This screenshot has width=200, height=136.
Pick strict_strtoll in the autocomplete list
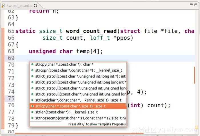tap(80, 82)
